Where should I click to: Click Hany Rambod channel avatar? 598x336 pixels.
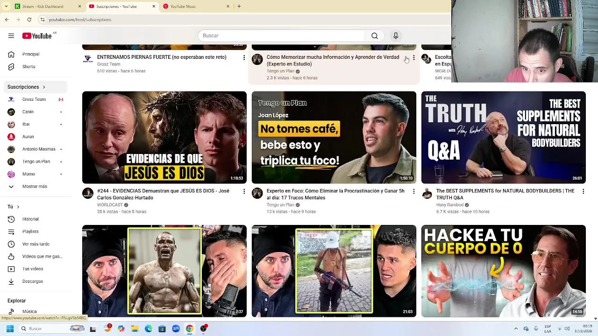click(427, 193)
